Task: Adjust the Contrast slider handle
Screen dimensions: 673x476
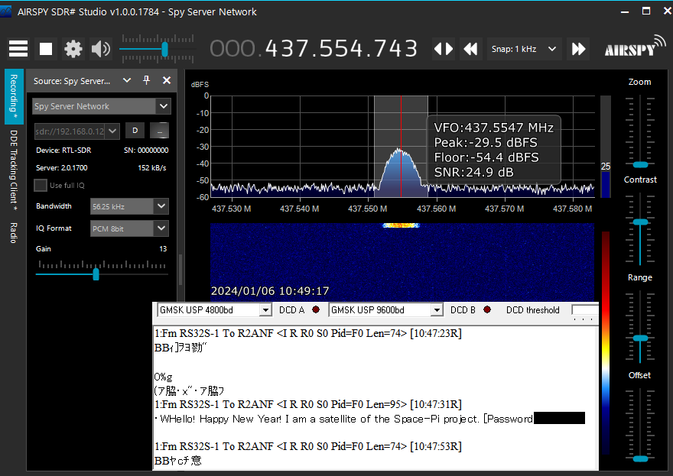Action: coord(640,222)
